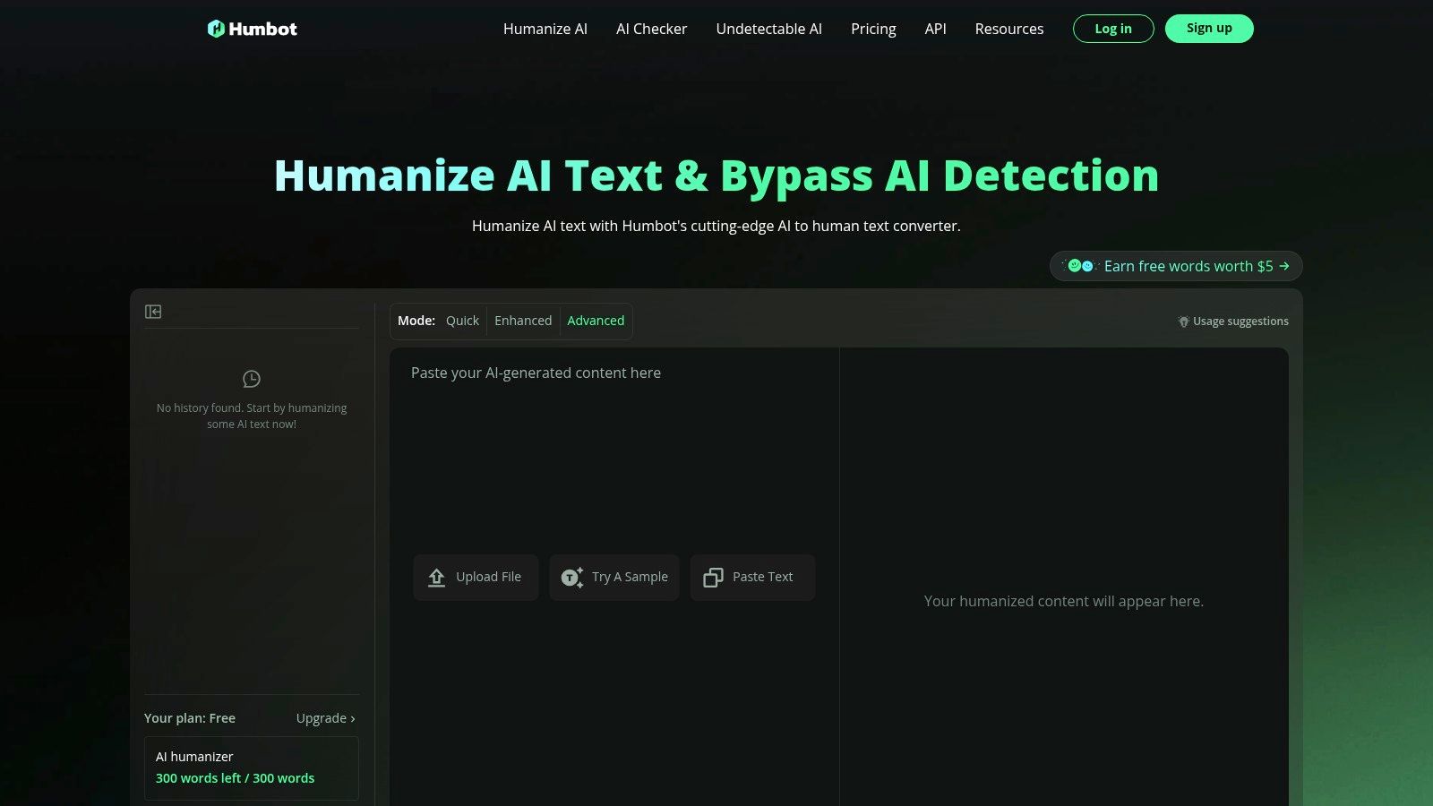The width and height of the screenshot is (1433, 806).
Task: Click Paste Text button
Action: pos(752,578)
